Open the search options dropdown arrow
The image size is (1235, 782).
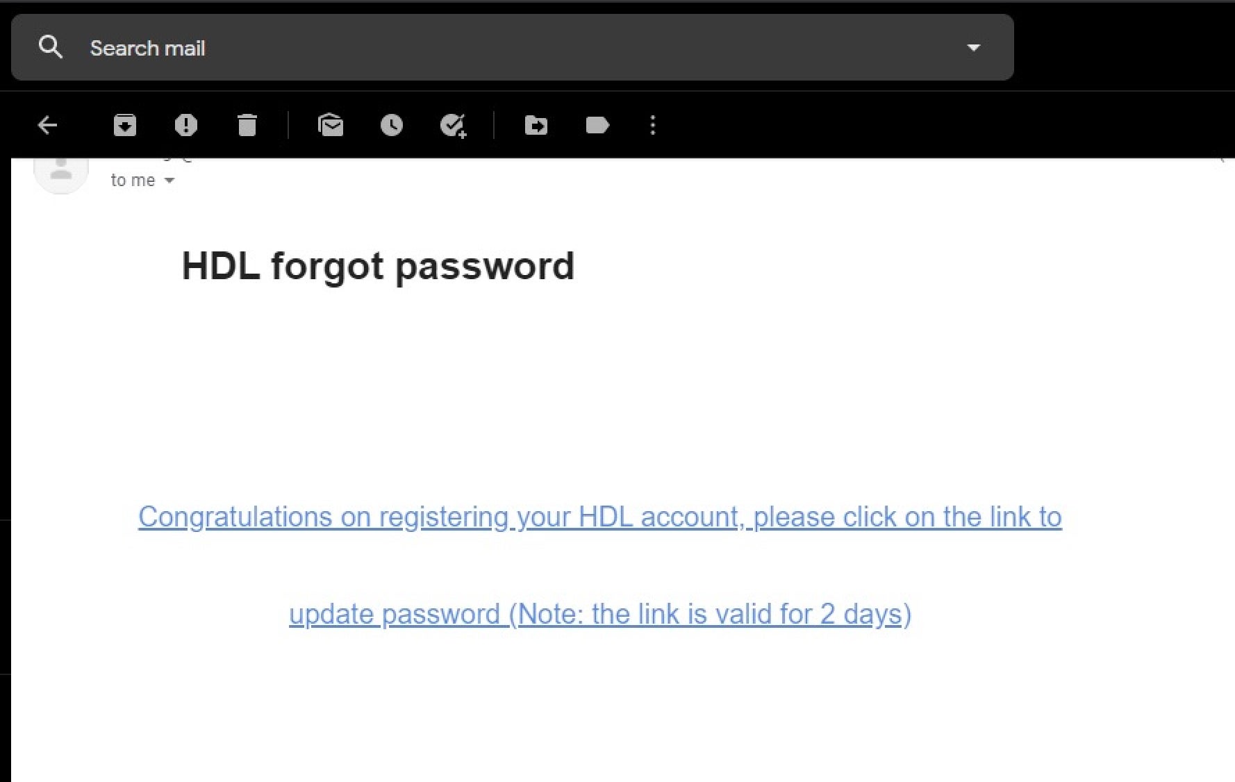(973, 48)
